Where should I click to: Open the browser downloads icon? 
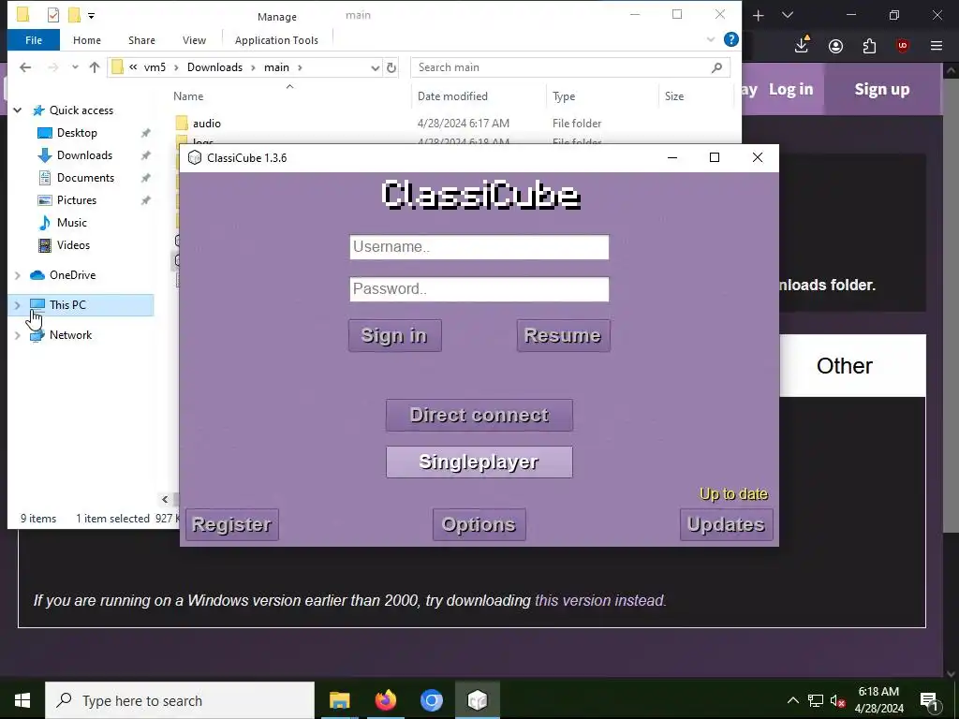pos(802,45)
